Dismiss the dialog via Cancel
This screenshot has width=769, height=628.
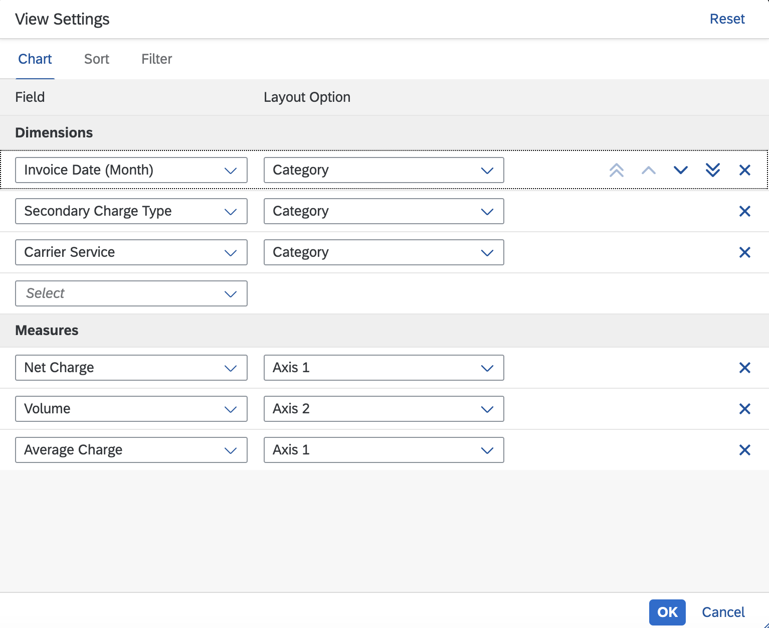[x=723, y=612]
